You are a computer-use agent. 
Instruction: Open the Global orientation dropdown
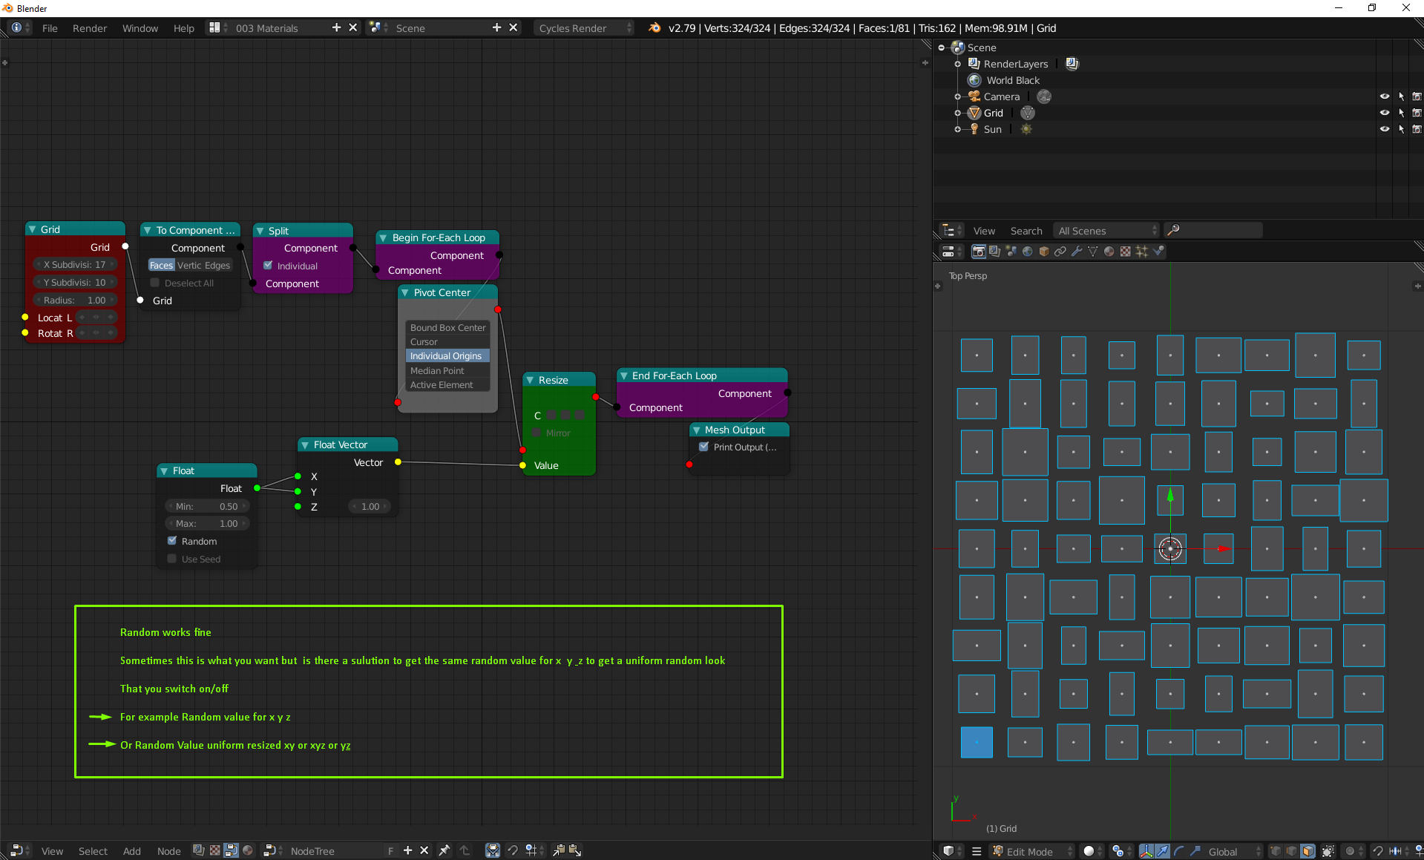1233,851
